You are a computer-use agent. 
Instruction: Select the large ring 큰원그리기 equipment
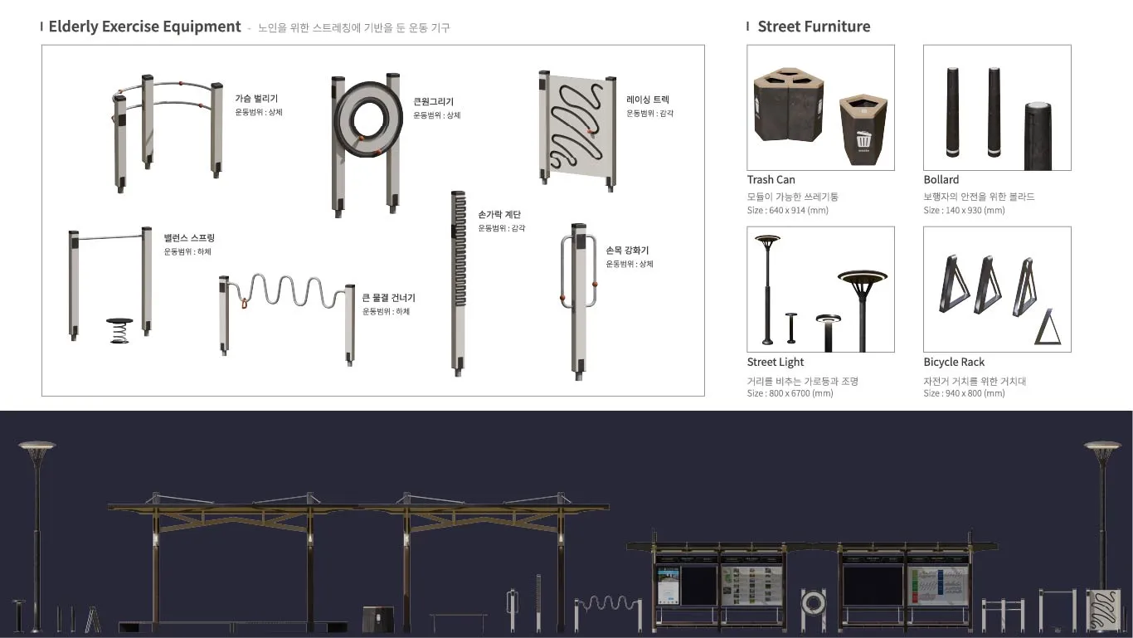[x=365, y=122]
